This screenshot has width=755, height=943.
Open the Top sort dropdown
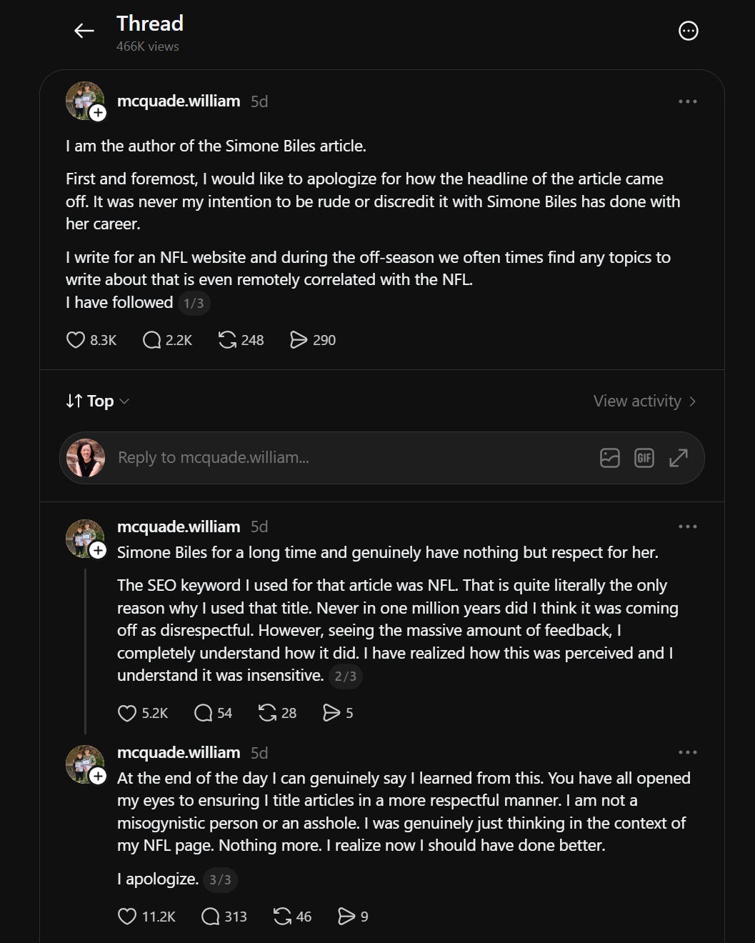(x=97, y=401)
